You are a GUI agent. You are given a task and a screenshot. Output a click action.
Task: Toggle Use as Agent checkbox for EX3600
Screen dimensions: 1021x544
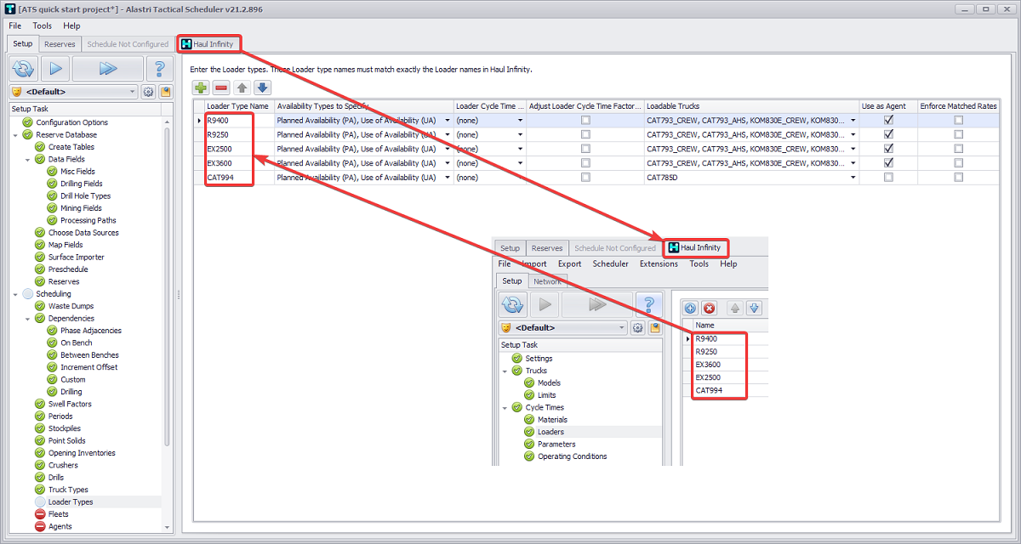click(888, 163)
